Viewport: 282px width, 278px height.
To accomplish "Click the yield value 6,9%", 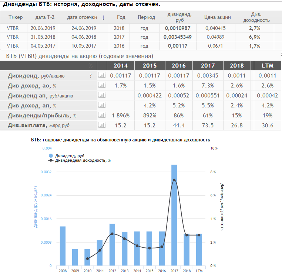I will click(255, 37).
